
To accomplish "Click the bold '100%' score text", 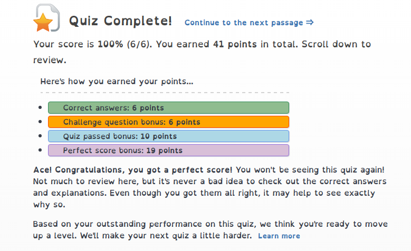I will coord(110,44).
